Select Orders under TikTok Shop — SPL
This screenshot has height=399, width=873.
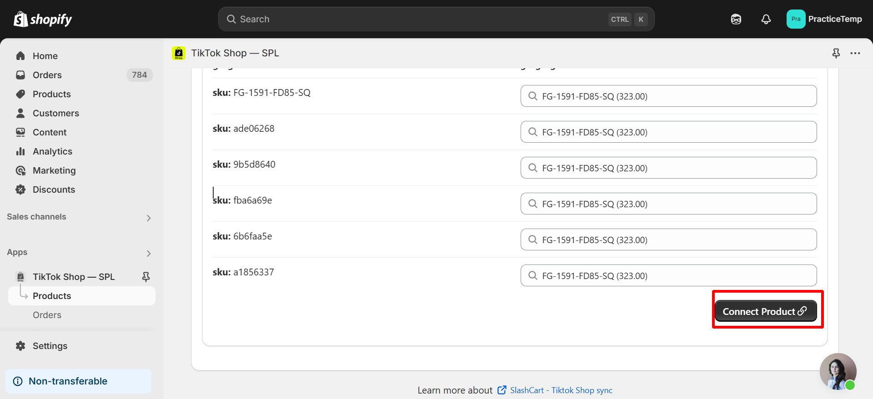(47, 315)
